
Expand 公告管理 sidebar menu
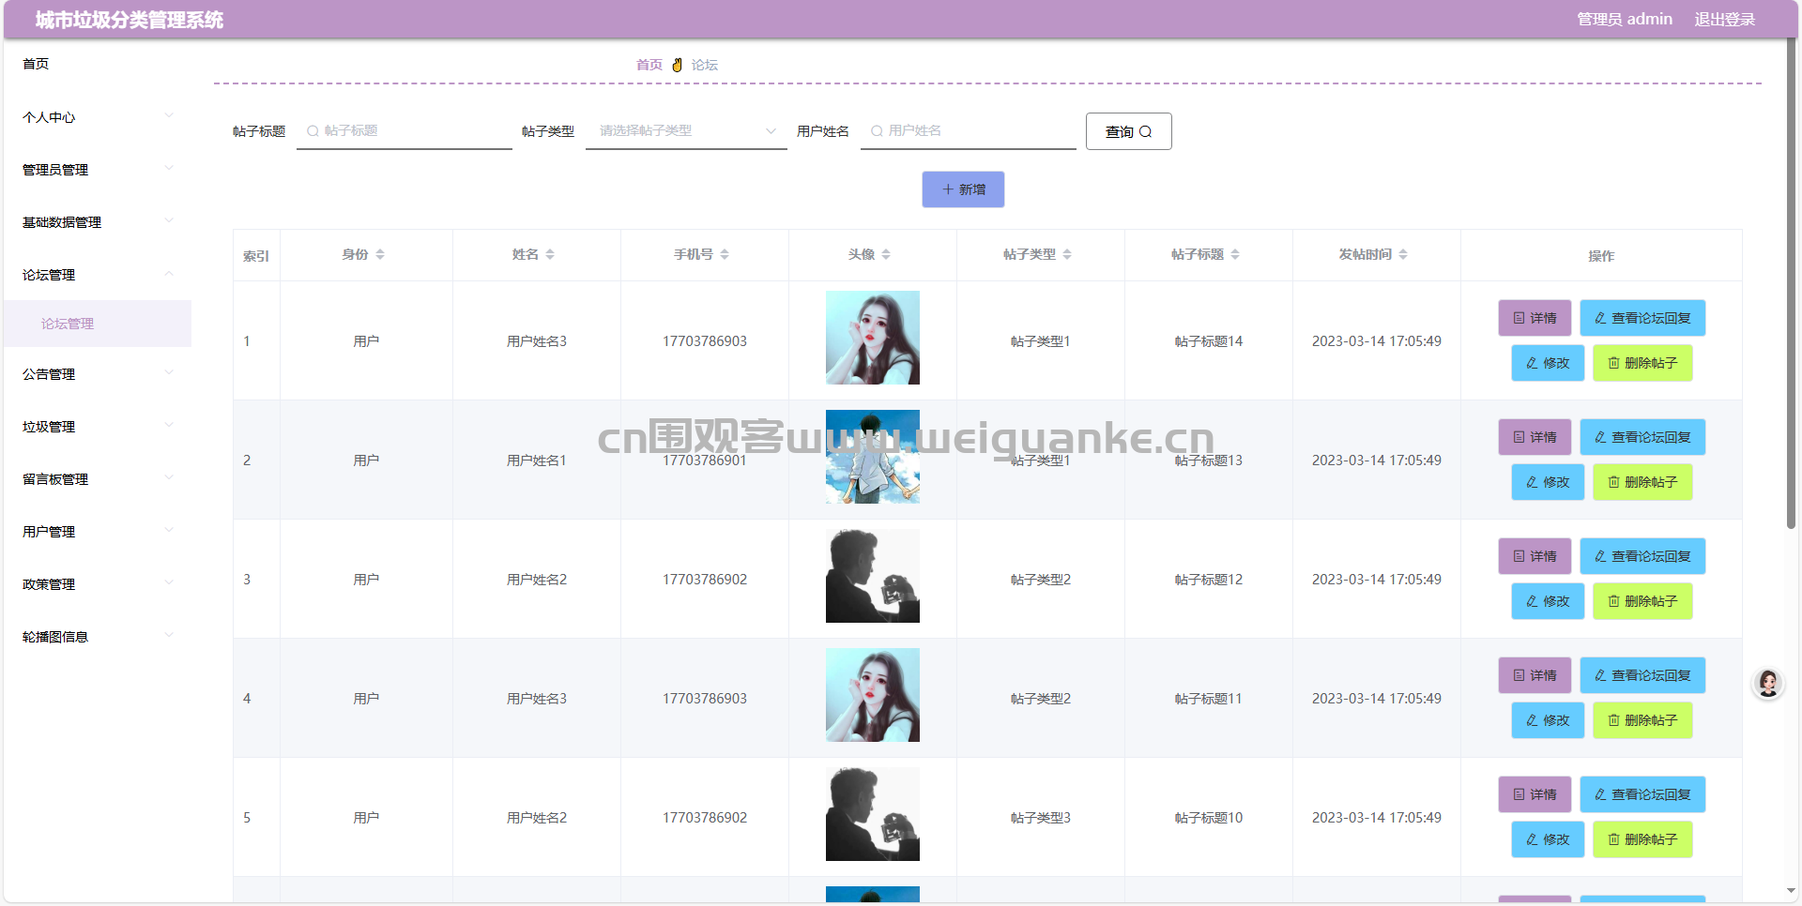[x=98, y=374]
